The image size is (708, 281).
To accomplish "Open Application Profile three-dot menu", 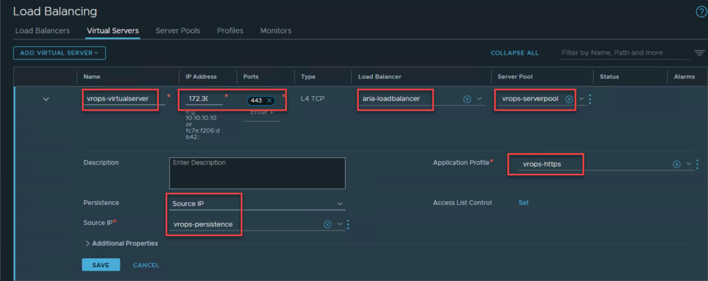I will [x=697, y=164].
